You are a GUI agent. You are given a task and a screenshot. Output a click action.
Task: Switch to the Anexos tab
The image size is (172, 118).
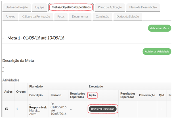pyautogui.click(x=11, y=17)
